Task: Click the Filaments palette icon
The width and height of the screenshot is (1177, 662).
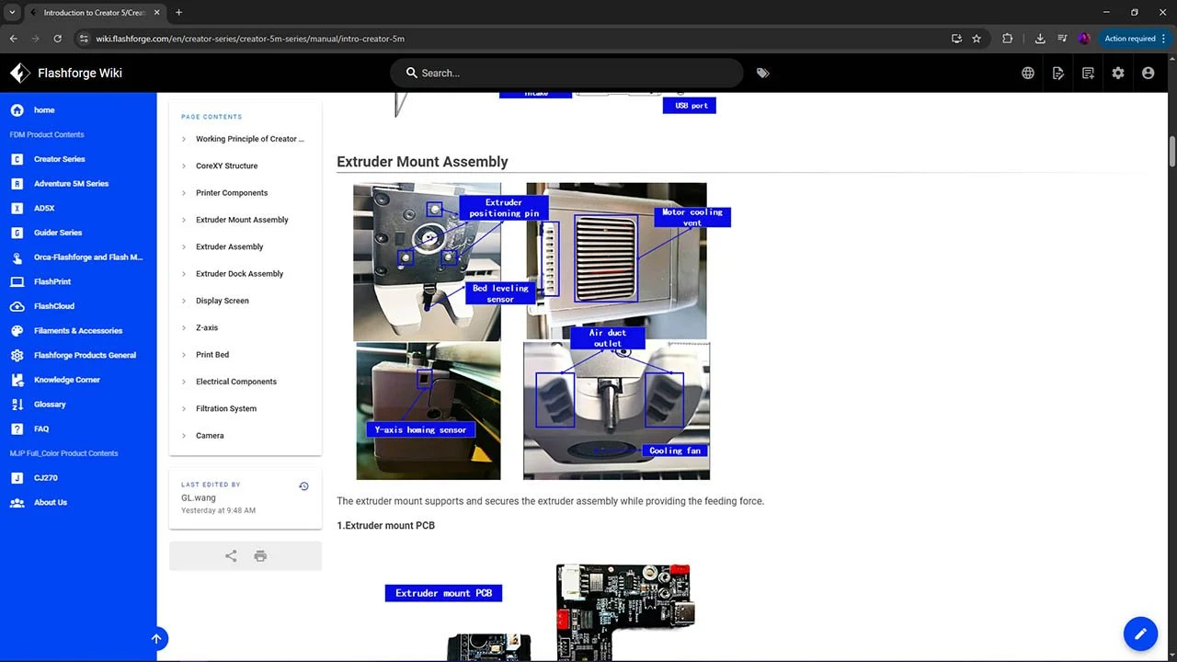Action: (x=17, y=331)
